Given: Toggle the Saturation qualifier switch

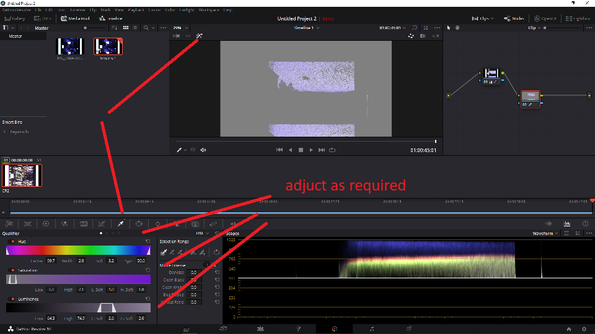Looking at the screenshot, I should [12, 270].
